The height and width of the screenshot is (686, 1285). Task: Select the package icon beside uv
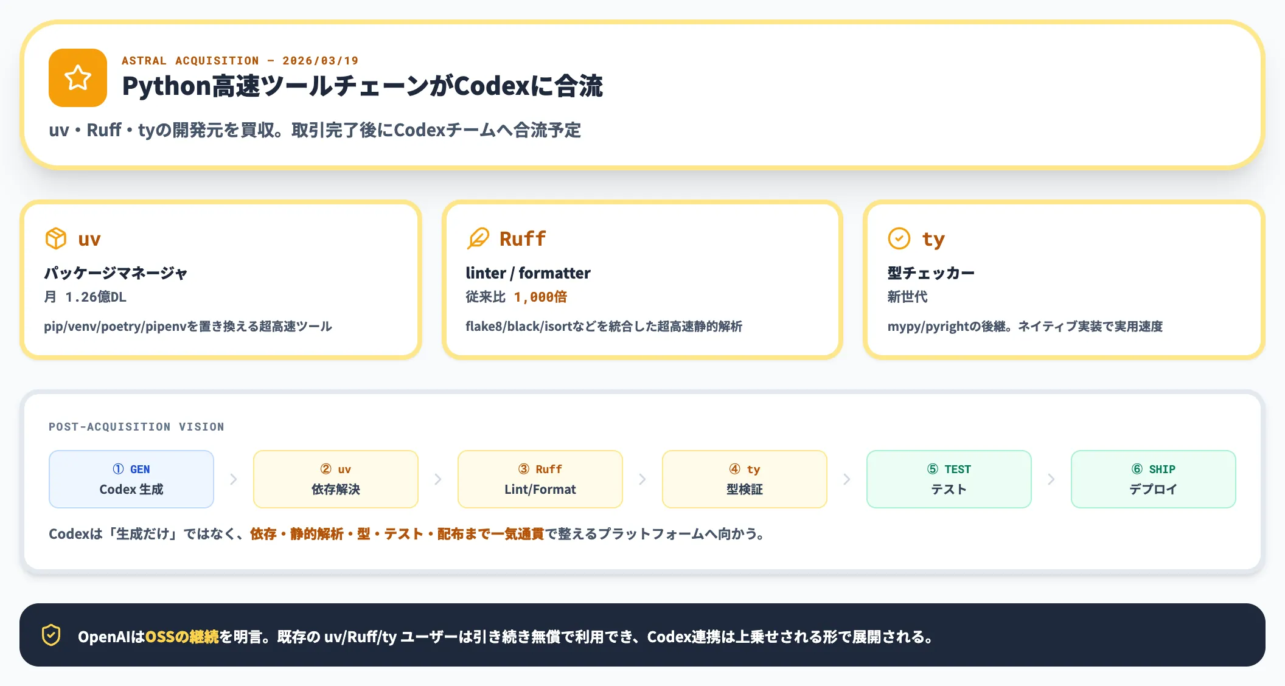click(56, 238)
